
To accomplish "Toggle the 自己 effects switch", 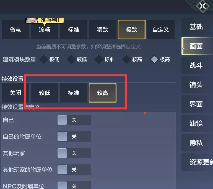I will 74,120.
